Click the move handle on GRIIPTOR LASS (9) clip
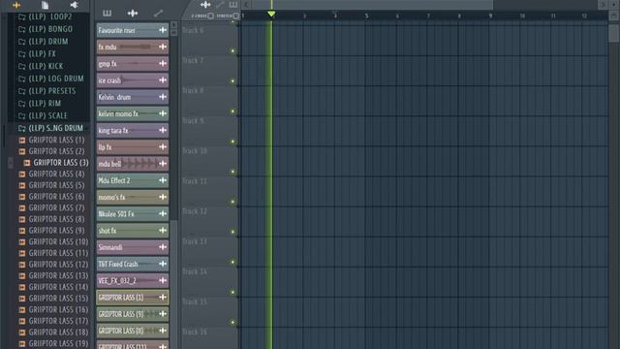620x349 pixels. tap(163, 314)
